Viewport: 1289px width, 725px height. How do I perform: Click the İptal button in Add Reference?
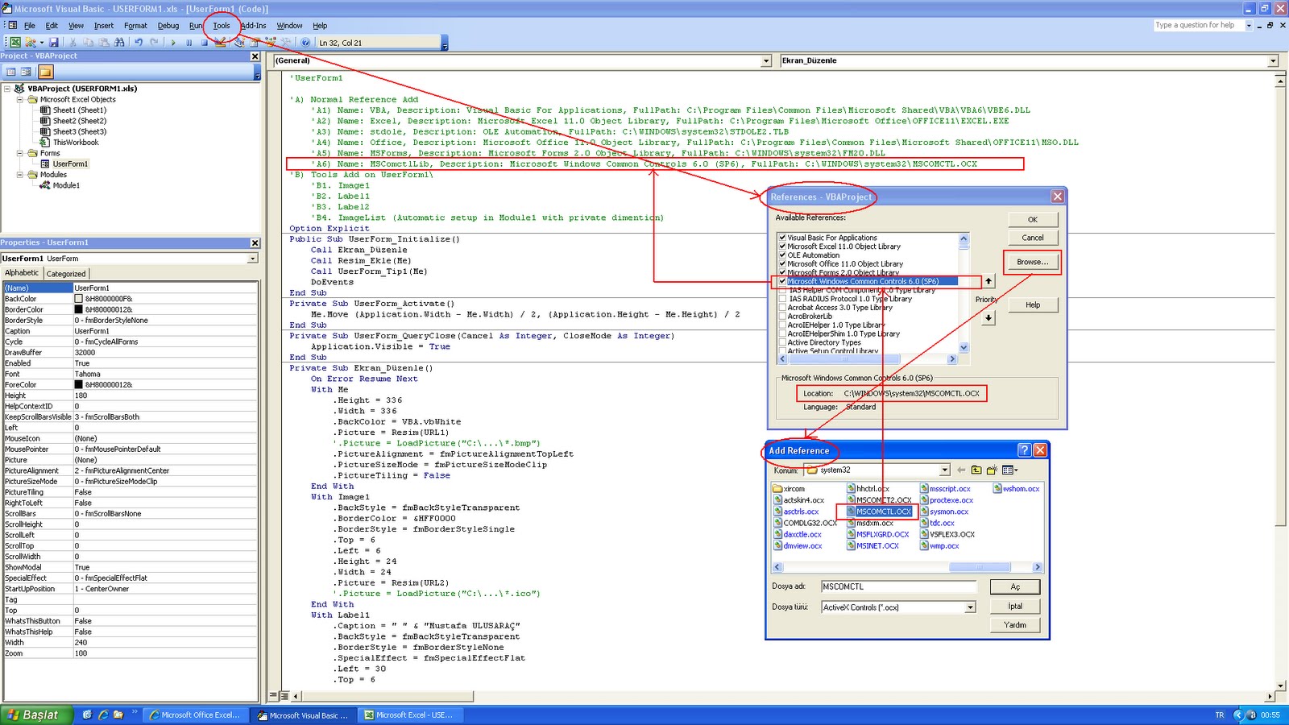[x=1015, y=607]
